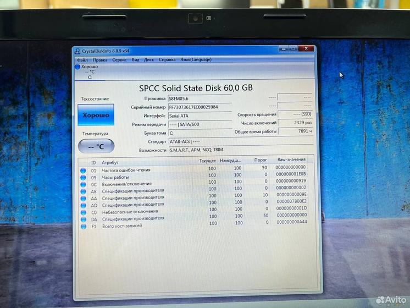Select row Частота ошибок чтения
The image size is (410, 308).
193,169
